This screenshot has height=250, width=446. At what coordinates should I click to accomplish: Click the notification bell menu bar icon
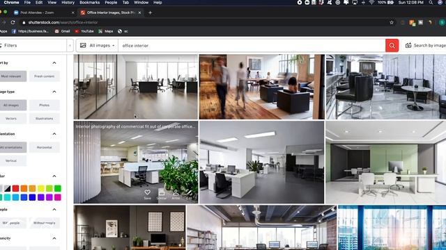tap(346, 3)
